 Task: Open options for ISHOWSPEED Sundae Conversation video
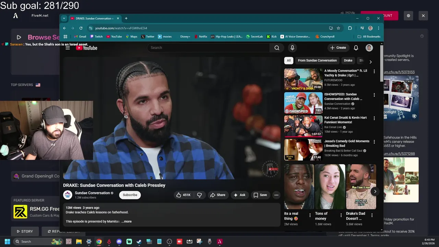coord(374,95)
